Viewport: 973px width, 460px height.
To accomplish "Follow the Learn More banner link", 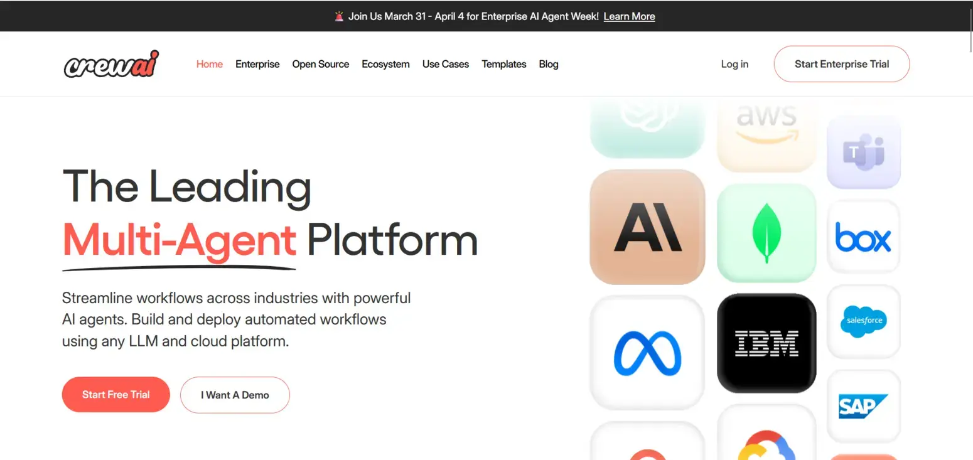I will pos(629,16).
